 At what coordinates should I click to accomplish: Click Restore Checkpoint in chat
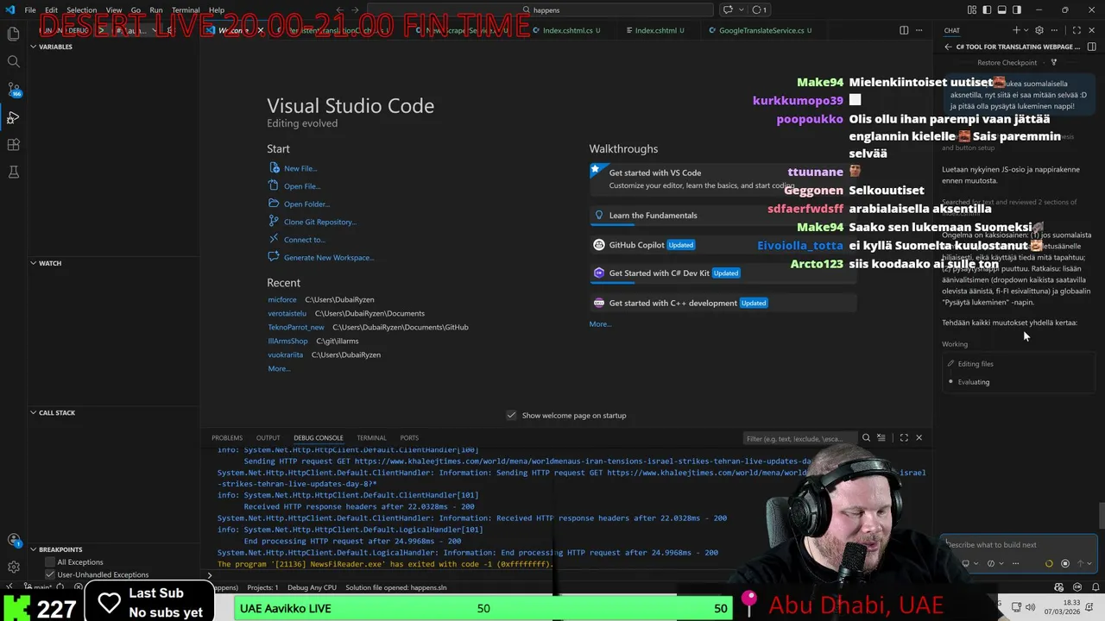pyautogui.click(x=1007, y=62)
